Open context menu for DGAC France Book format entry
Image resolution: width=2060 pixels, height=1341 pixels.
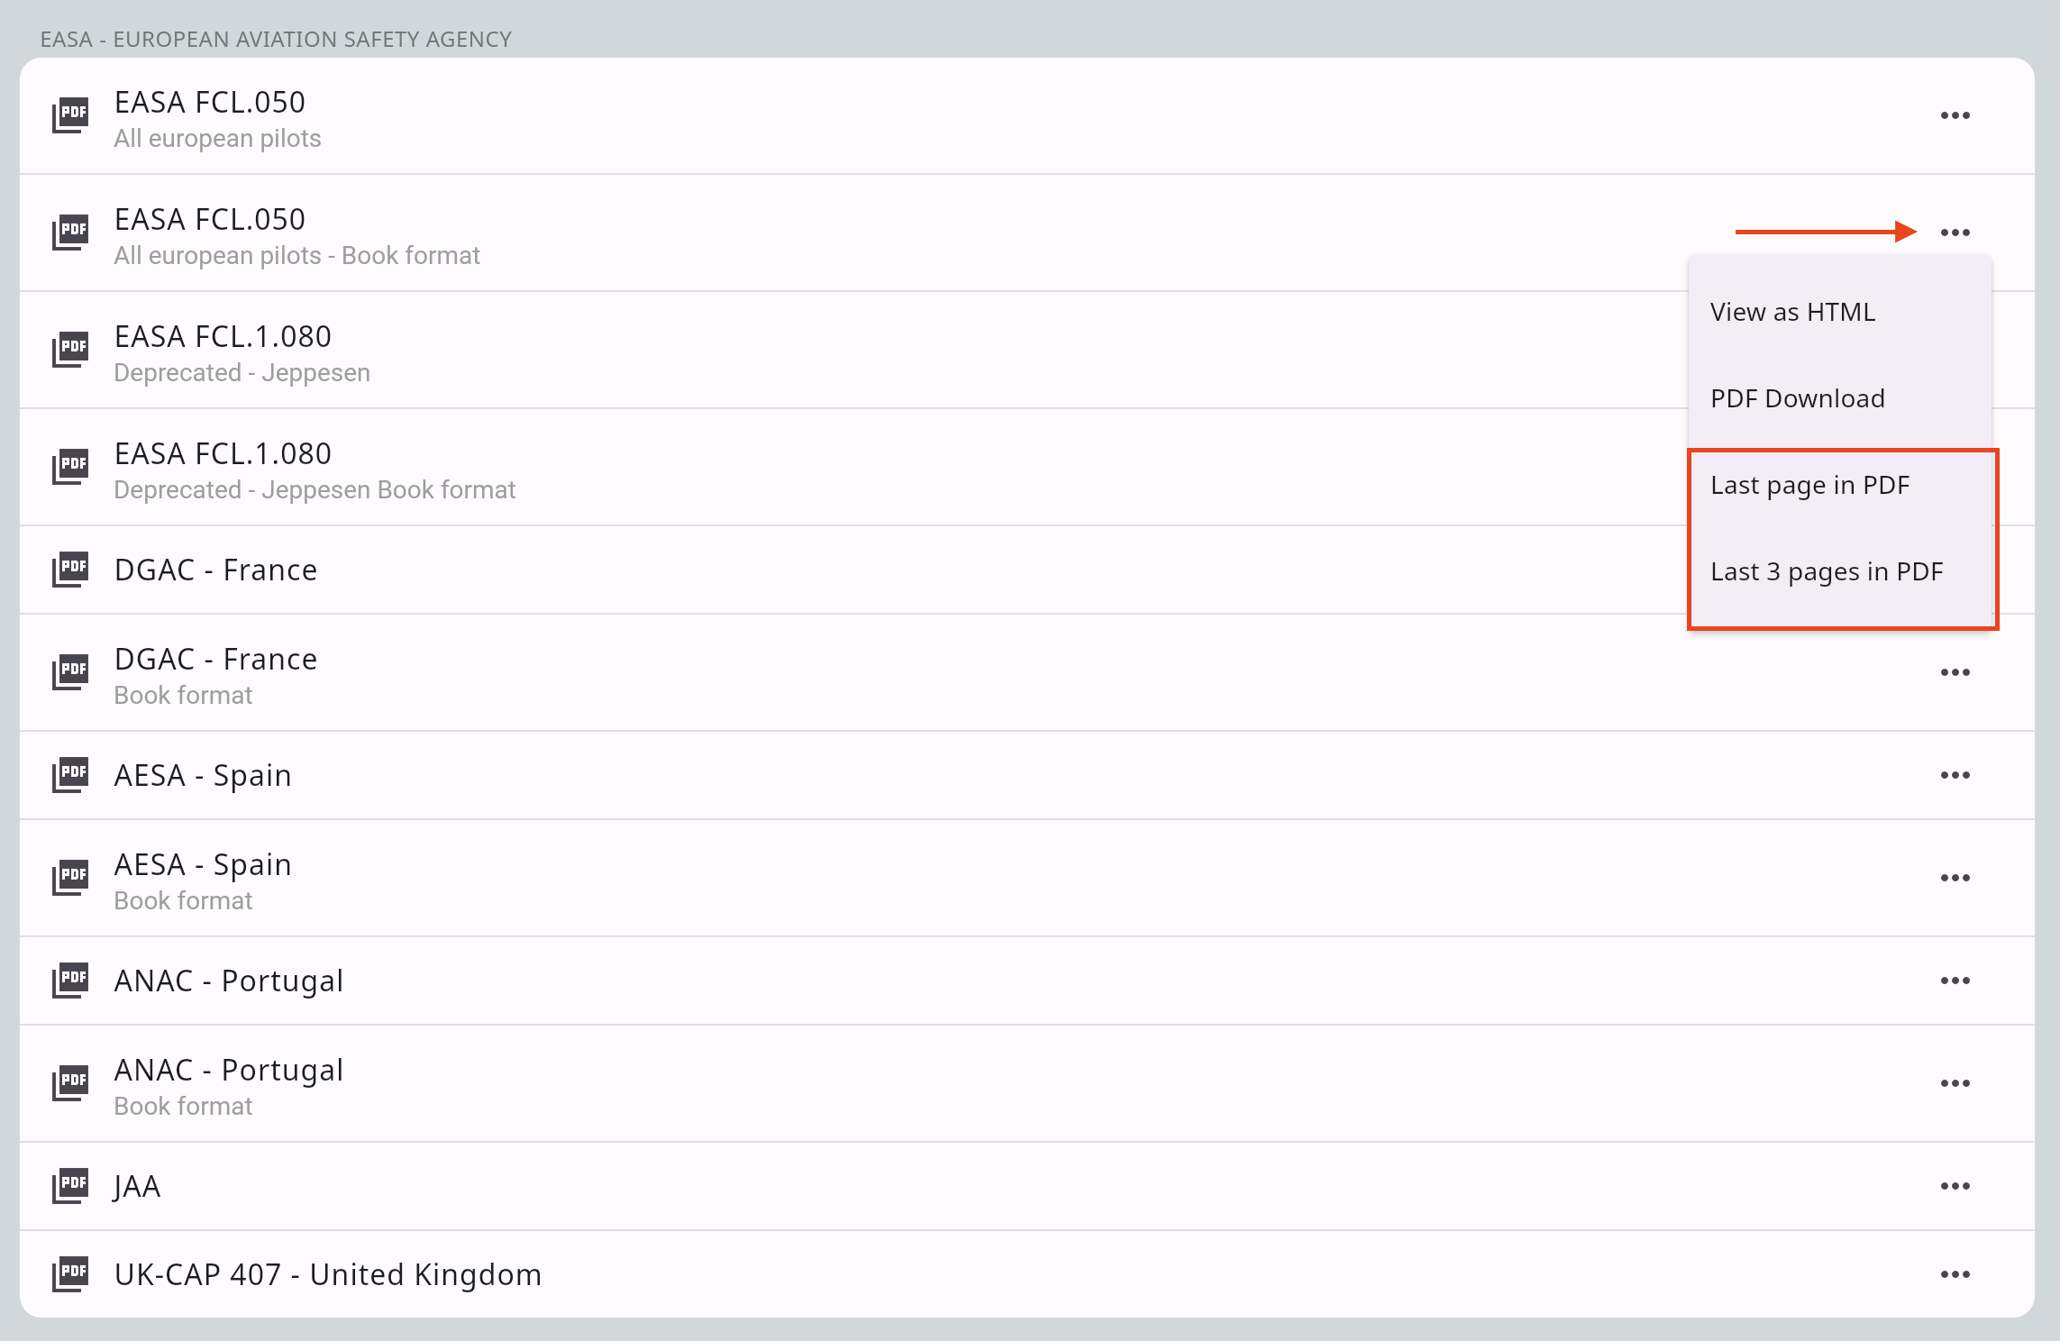(x=1955, y=672)
